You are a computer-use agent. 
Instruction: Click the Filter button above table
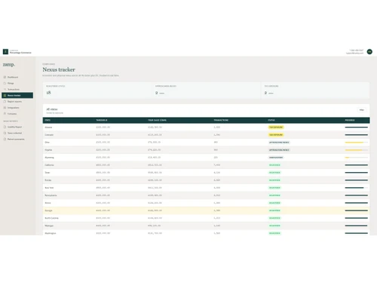tap(362, 110)
